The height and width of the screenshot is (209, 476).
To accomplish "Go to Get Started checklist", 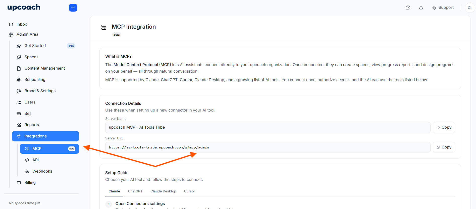I will tap(35, 46).
